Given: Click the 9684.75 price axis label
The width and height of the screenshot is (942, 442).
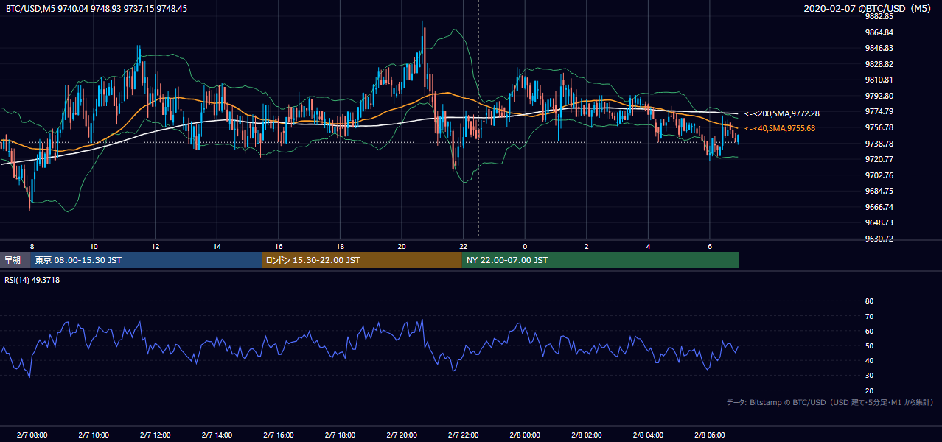Looking at the screenshot, I should 879,191.
